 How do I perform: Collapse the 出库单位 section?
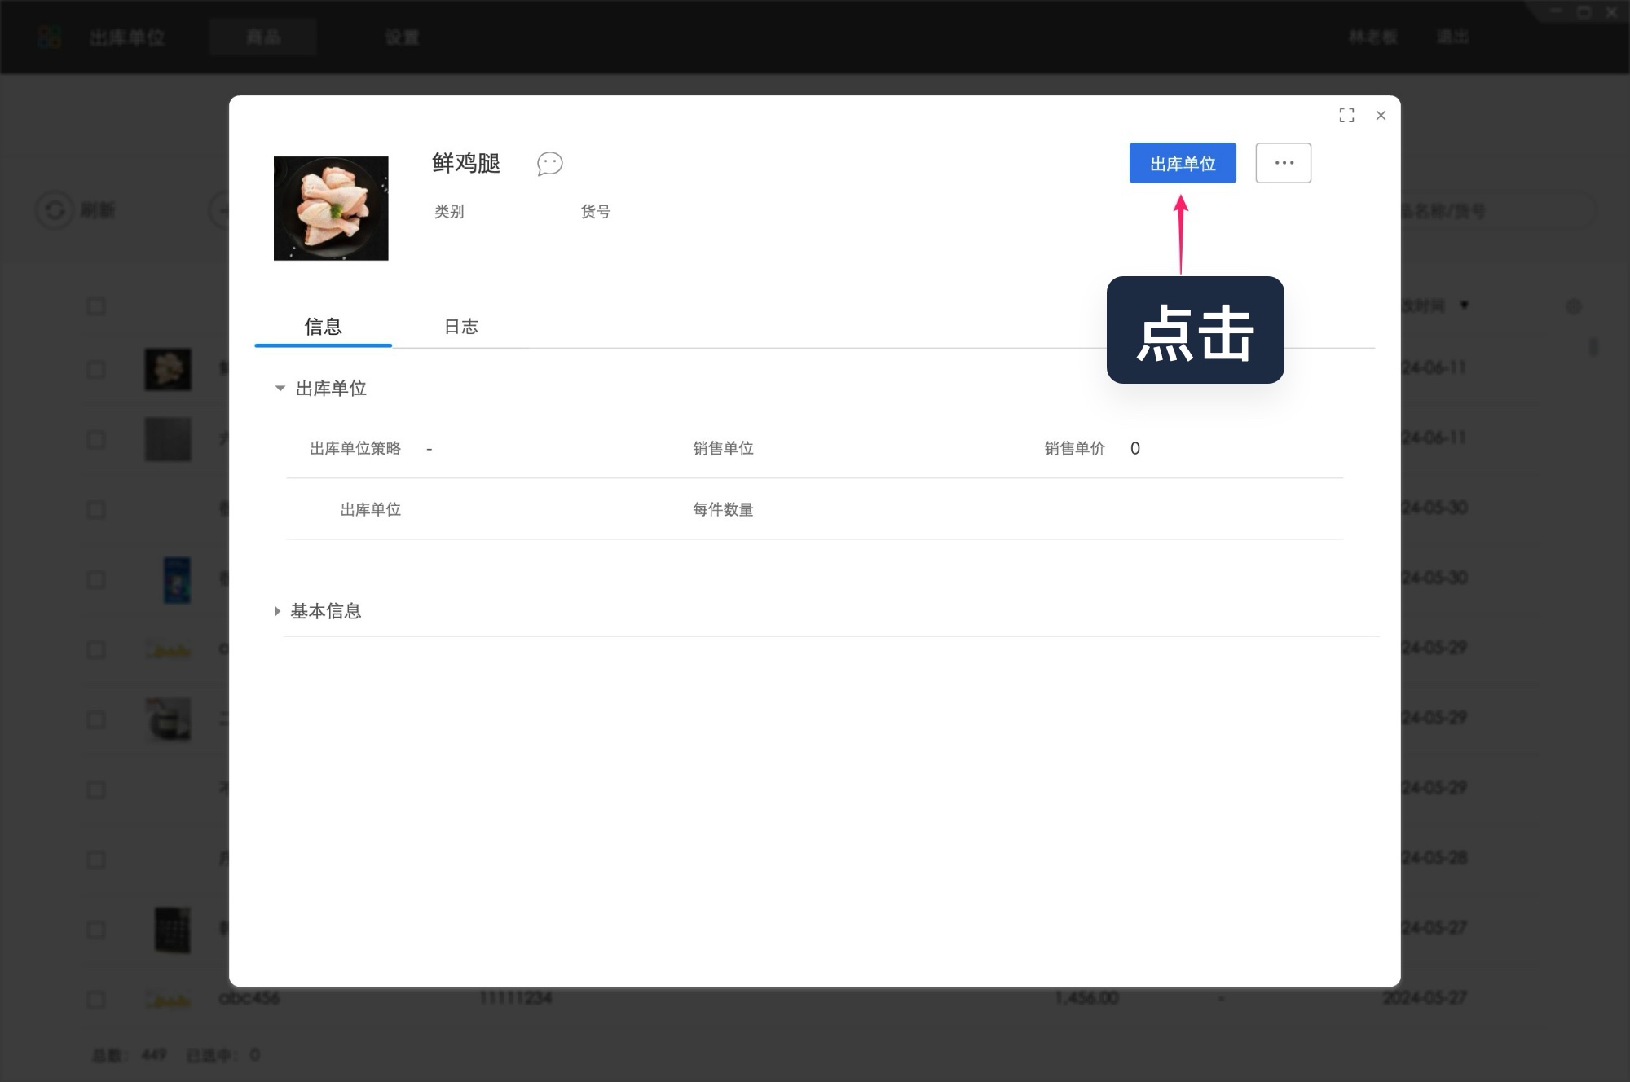tap(280, 389)
